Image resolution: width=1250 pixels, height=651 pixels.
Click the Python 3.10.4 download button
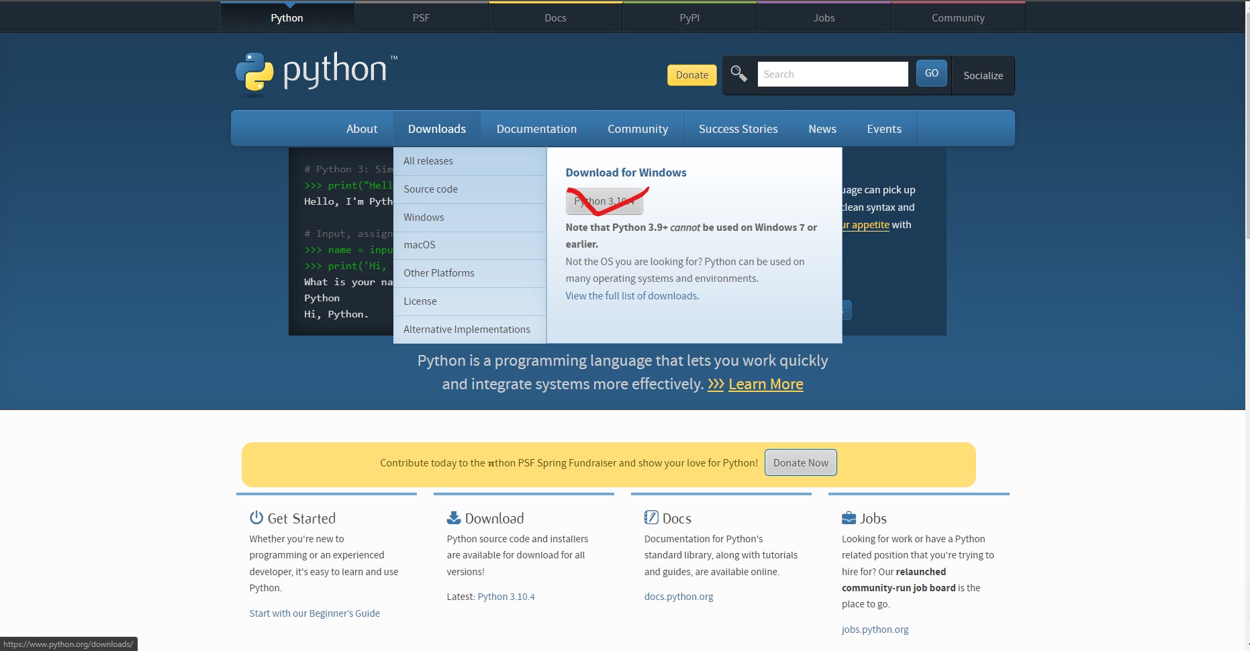click(x=604, y=201)
